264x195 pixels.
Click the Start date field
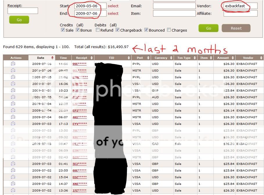tap(90, 6)
